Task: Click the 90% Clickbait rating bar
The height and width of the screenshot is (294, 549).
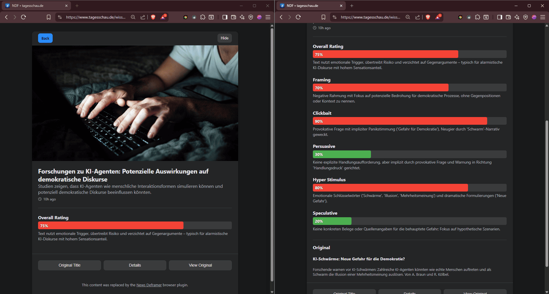Action: (x=400, y=121)
